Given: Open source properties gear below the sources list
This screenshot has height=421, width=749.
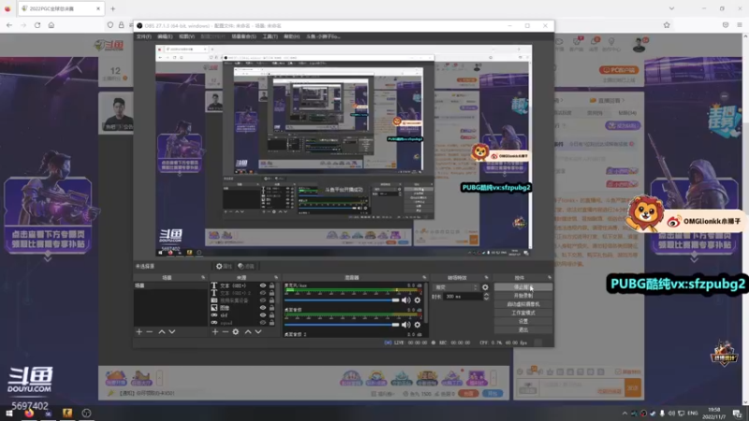Looking at the screenshot, I should (236, 332).
